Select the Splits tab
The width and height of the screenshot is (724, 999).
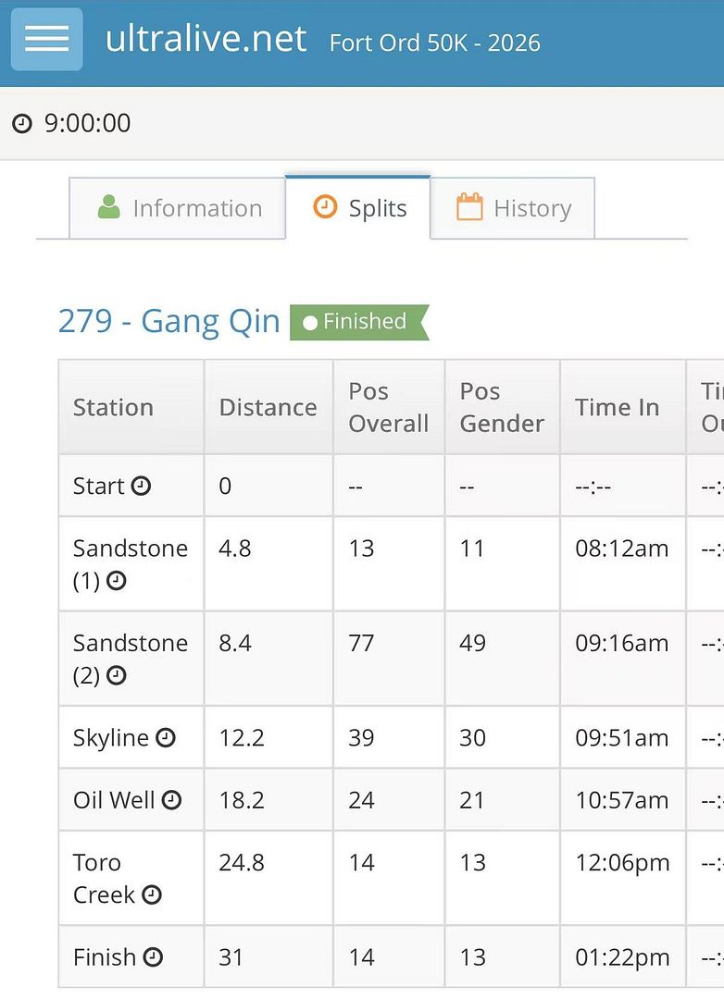359,208
